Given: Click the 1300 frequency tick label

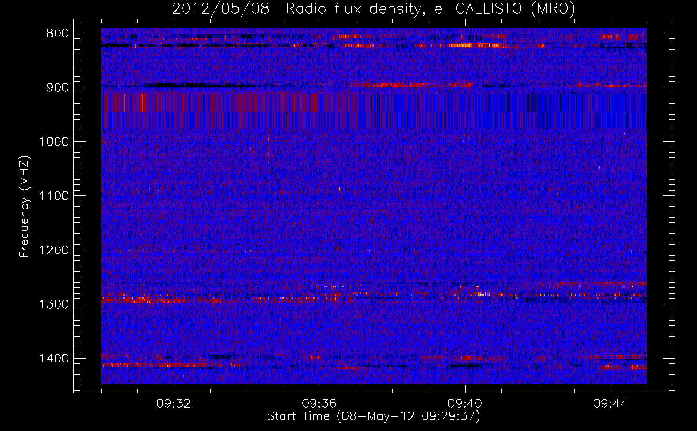Looking at the screenshot, I should (54, 304).
